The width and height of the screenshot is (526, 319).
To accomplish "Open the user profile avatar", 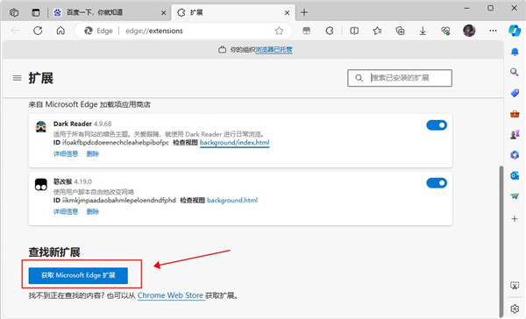I will click(x=469, y=31).
